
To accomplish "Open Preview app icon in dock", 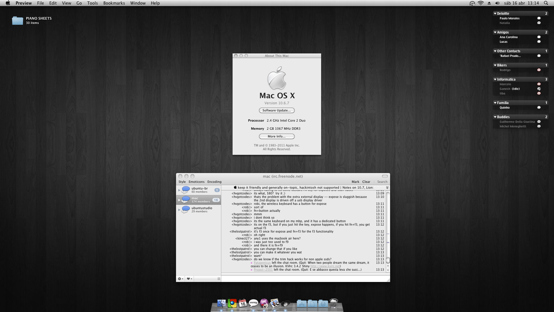I will [275, 303].
